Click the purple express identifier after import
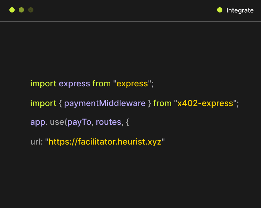Viewport: 261px width, 208px height. point(74,84)
